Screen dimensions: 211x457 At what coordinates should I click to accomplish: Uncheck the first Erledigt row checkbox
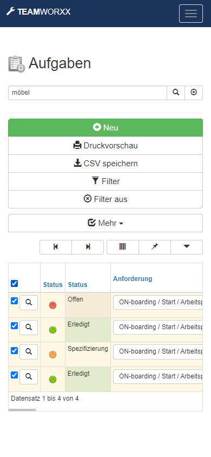[14, 325]
